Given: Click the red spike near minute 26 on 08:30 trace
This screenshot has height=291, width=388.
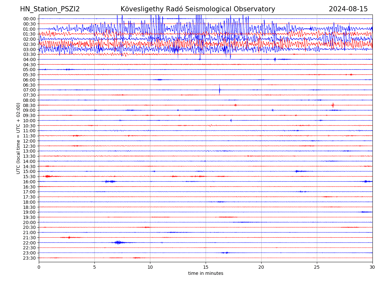Looking at the screenshot, I should coord(333,105).
